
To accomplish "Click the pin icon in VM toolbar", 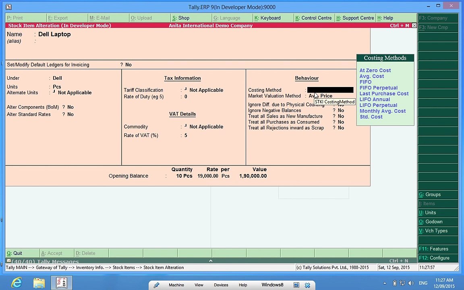I will click(156, 285).
